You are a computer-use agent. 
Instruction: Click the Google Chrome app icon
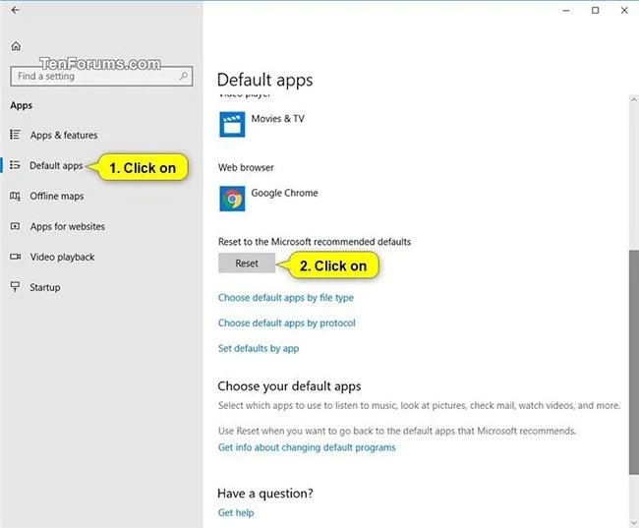tap(232, 199)
